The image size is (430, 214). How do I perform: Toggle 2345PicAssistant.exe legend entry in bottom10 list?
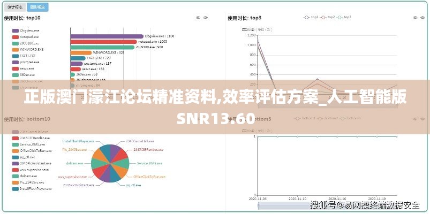[x=32, y=163]
